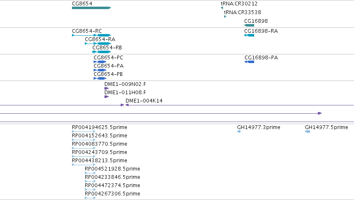Click the CG16898 gene bar glyph
354x200 pixels.
point(249,25)
